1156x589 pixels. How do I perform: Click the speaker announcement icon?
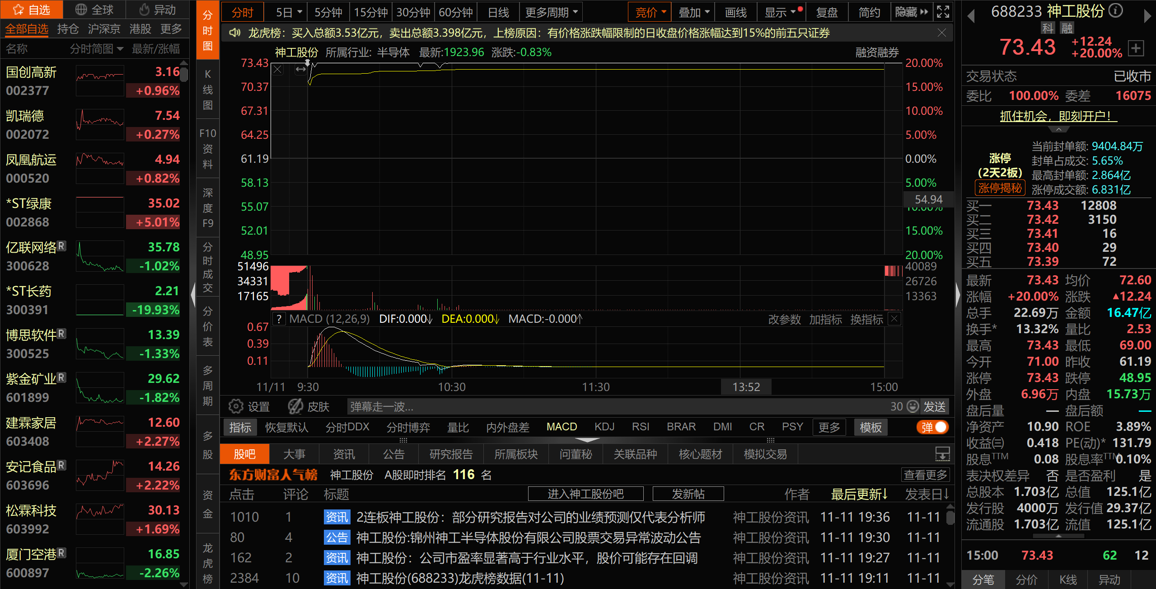coord(234,33)
